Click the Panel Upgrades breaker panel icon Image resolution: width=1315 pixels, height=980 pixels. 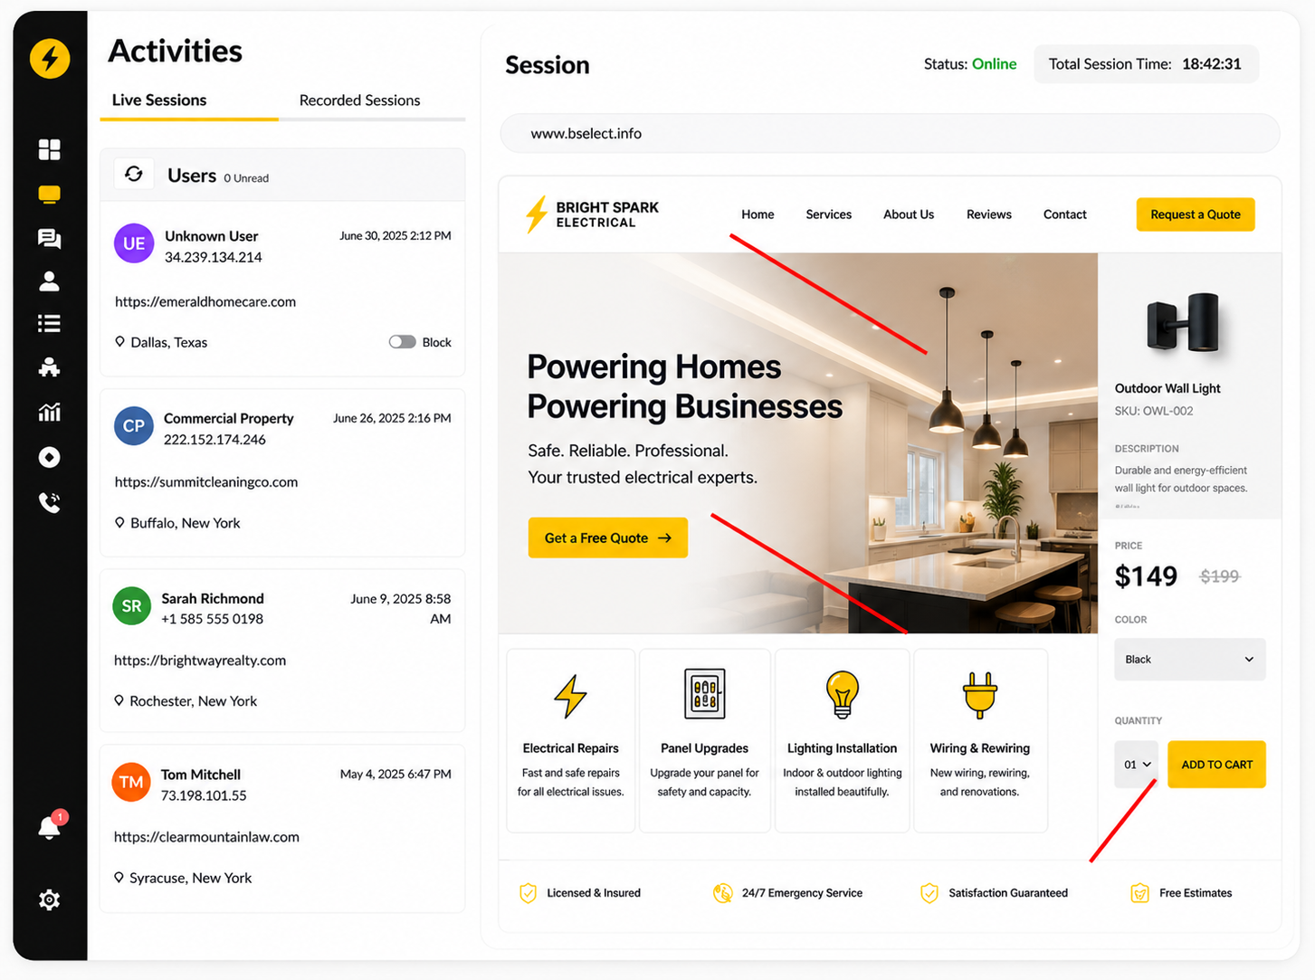coord(705,694)
